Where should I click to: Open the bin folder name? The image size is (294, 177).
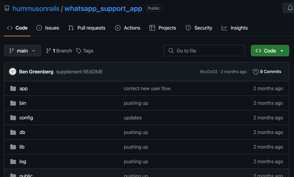pyautogui.click(x=23, y=103)
